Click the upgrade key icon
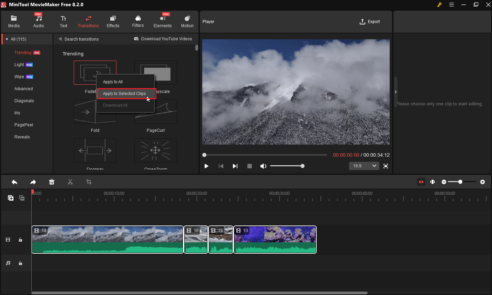 [439, 4]
